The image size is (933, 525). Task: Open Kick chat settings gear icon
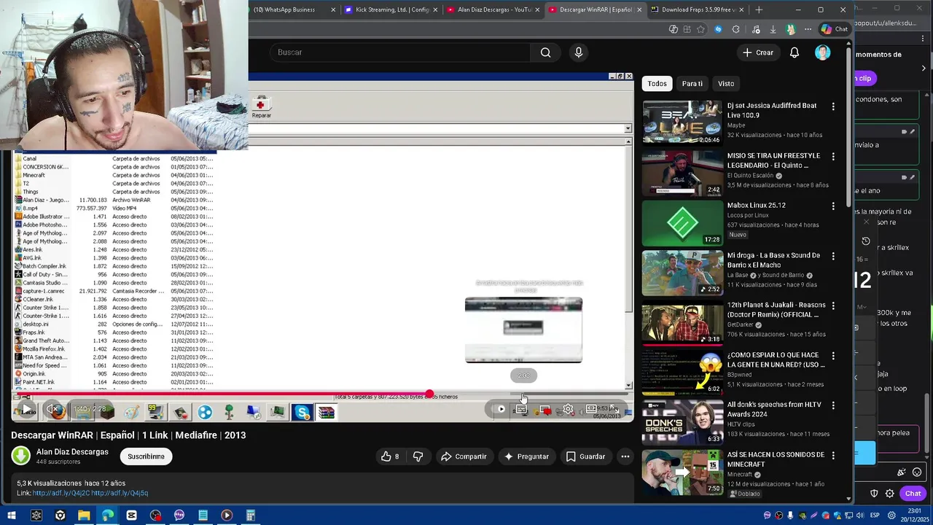click(x=889, y=494)
